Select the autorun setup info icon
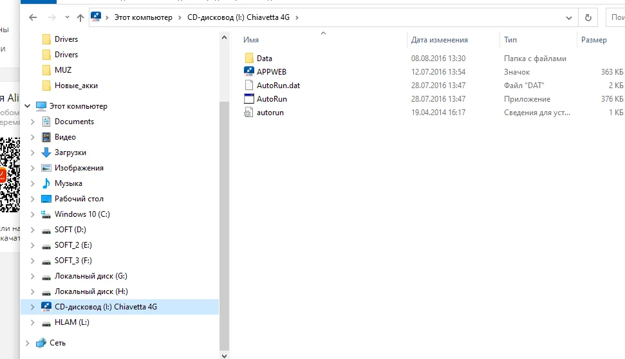 coord(248,113)
